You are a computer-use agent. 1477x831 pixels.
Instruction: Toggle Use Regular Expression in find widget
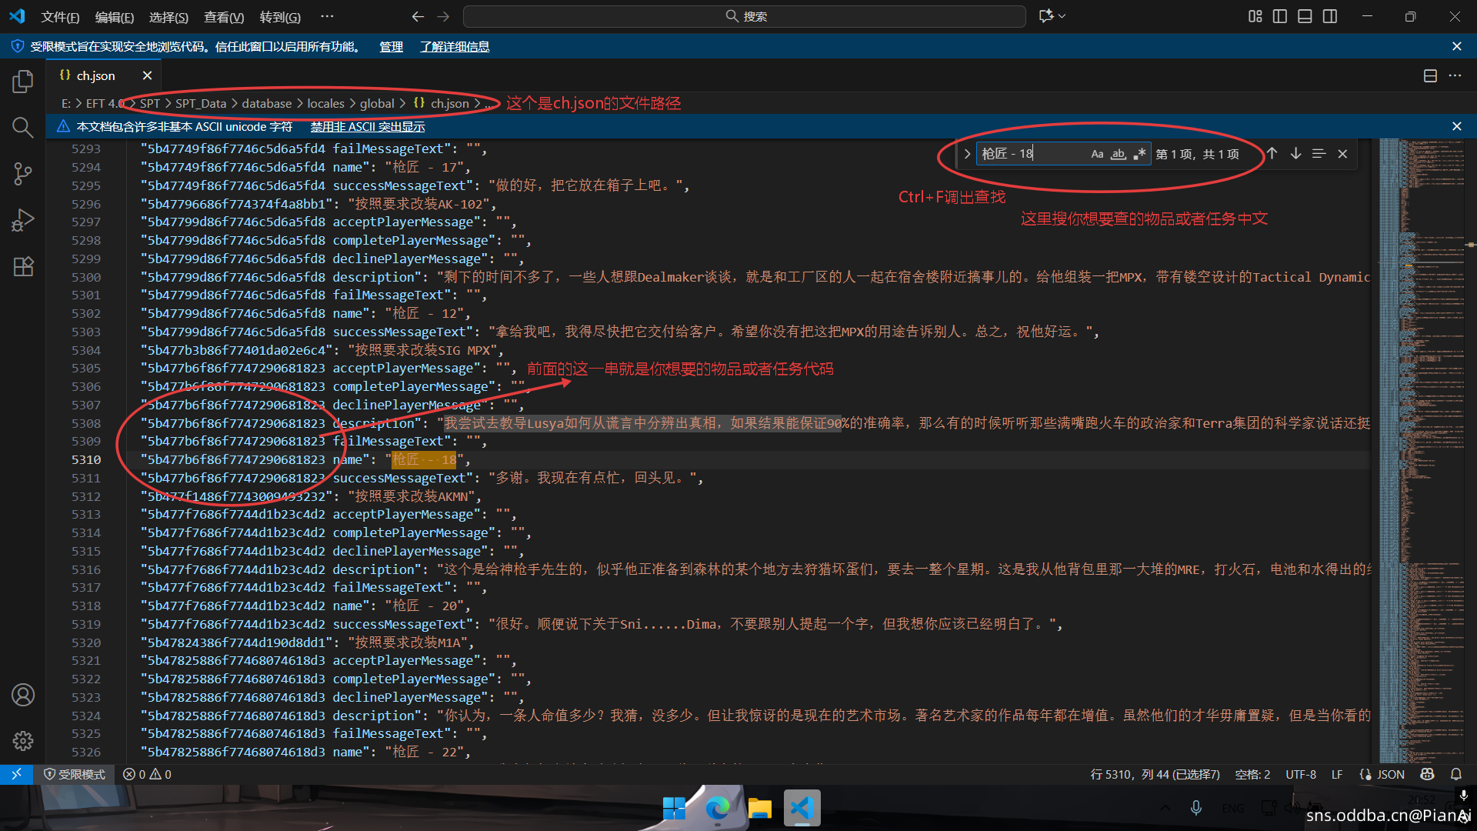1139,154
